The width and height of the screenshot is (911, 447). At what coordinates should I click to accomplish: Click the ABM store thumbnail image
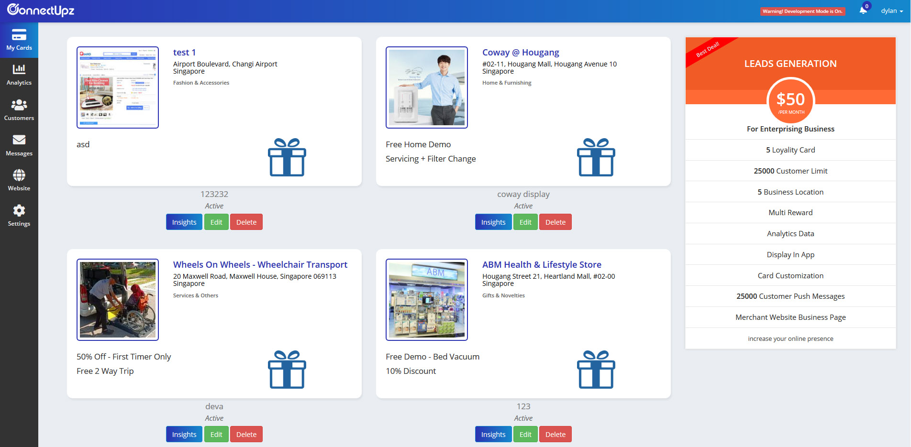coord(427,300)
